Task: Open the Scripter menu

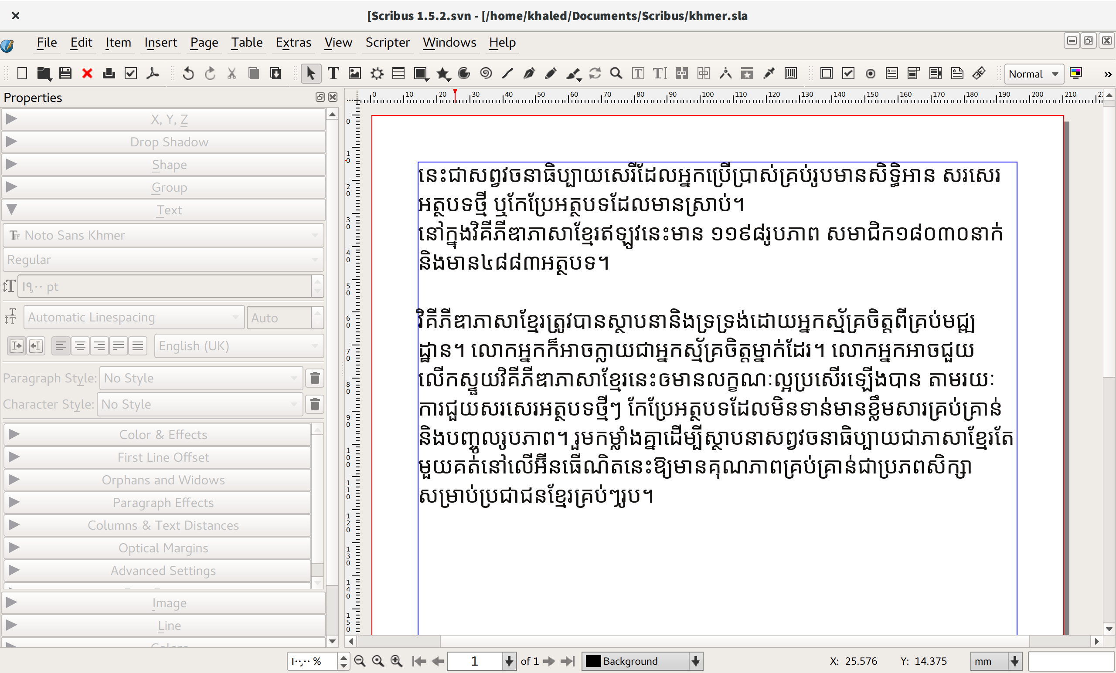Action: (387, 43)
